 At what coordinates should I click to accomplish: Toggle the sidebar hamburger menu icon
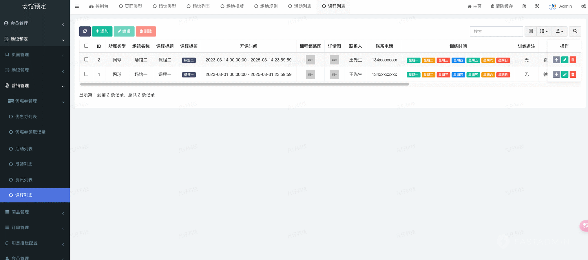[77, 6]
